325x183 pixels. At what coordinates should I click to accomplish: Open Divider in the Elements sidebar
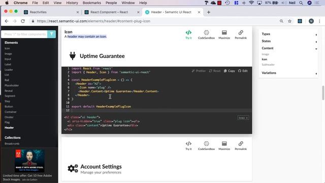tap(9, 117)
